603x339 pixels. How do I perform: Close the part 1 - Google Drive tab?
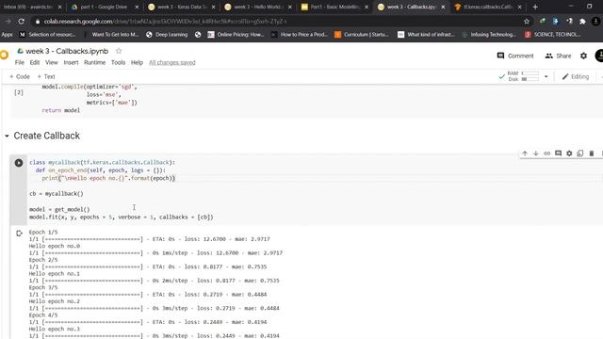[x=137, y=7]
